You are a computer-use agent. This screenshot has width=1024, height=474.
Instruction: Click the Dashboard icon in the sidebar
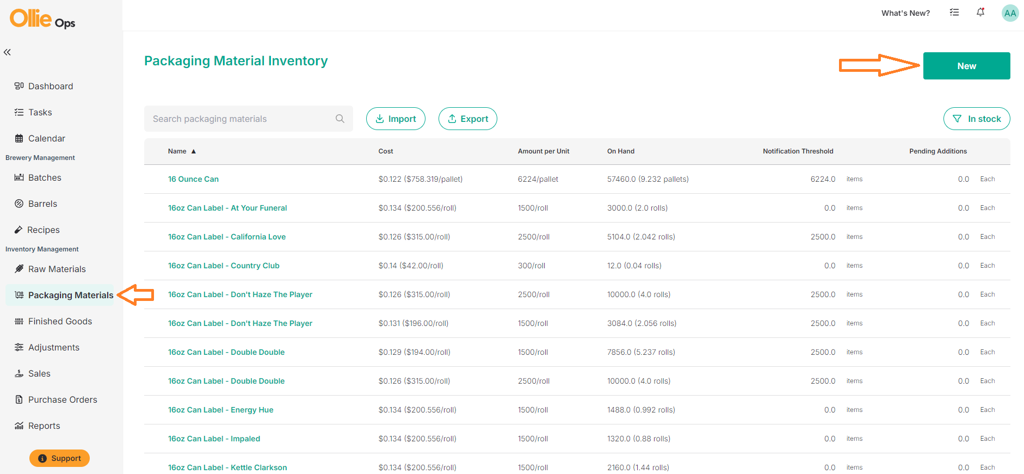pyautogui.click(x=19, y=86)
